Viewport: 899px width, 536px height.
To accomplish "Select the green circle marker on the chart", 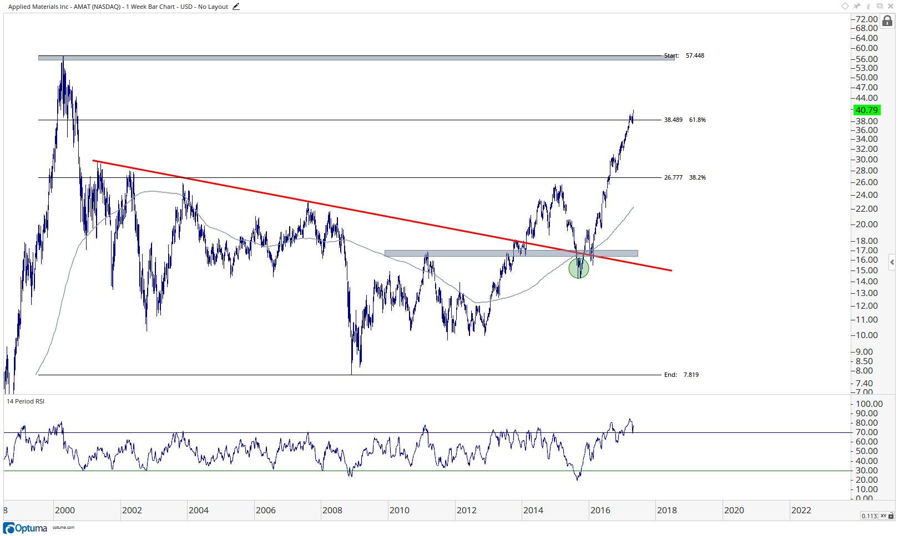I will click(x=579, y=268).
